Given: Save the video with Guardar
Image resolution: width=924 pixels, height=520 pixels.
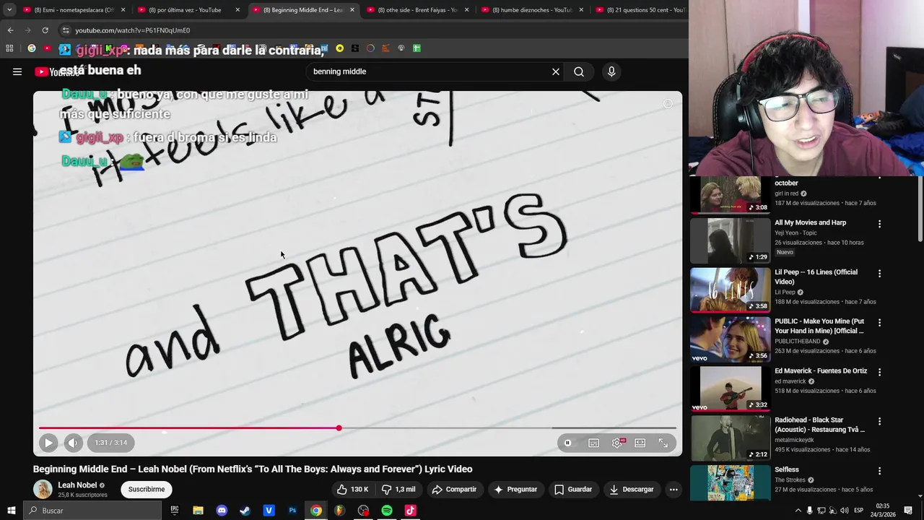Looking at the screenshot, I should point(573,490).
